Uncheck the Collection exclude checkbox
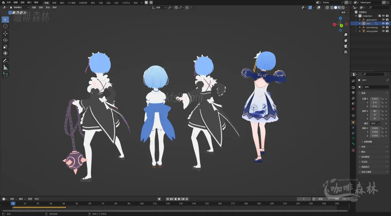Viewport: 391px width, 216px height. pos(380,16)
